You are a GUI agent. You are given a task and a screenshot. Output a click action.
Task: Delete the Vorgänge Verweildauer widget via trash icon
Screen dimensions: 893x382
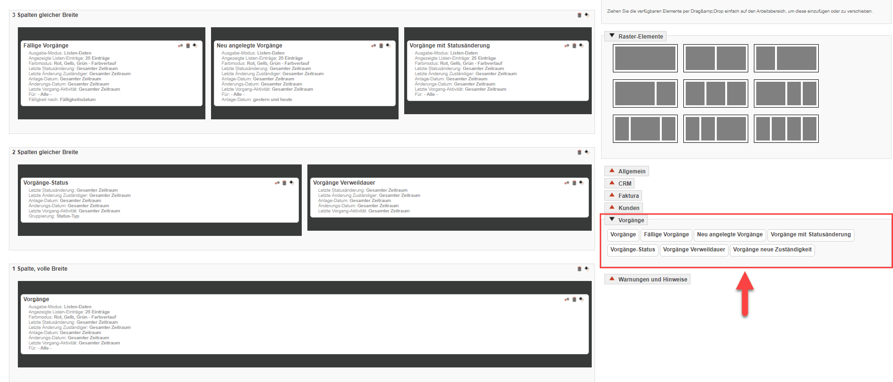(x=574, y=183)
